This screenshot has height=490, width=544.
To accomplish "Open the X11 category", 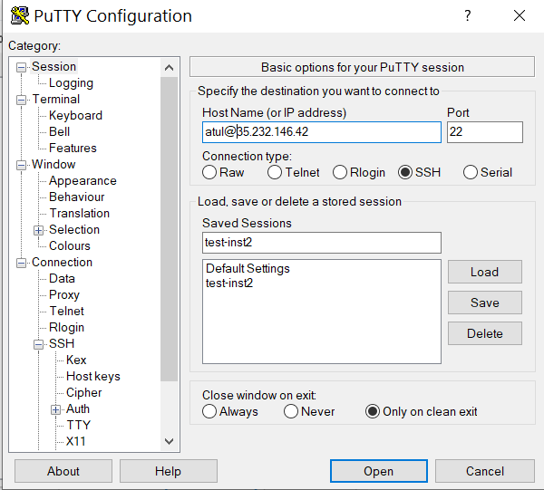I will pos(75,441).
